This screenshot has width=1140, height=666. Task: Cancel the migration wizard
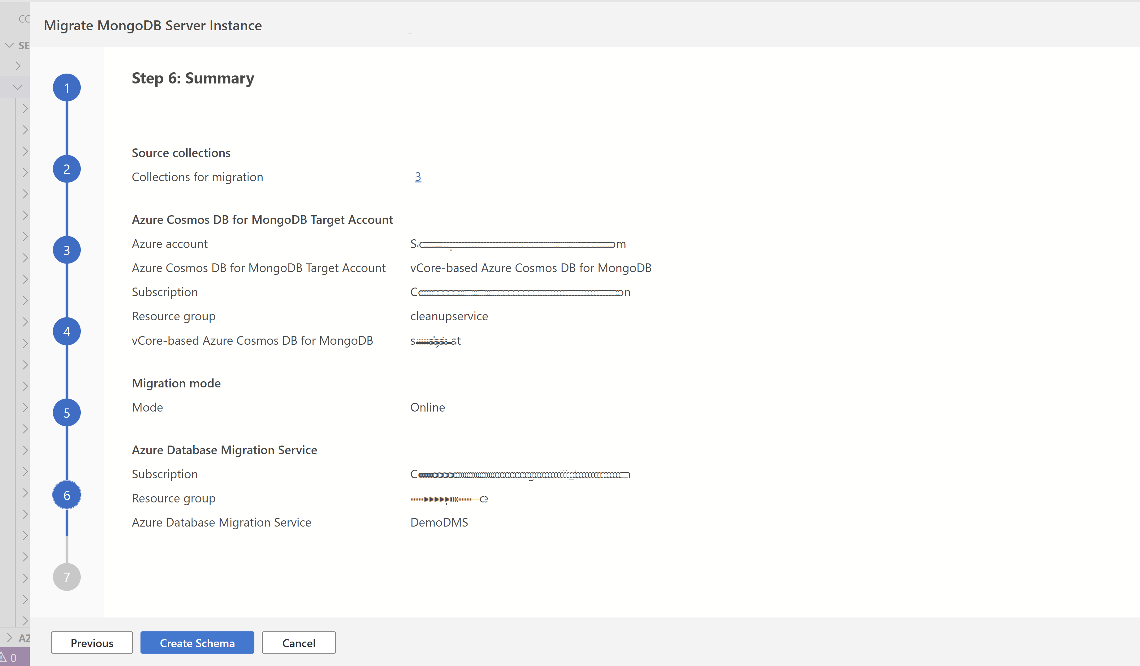[x=299, y=643]
